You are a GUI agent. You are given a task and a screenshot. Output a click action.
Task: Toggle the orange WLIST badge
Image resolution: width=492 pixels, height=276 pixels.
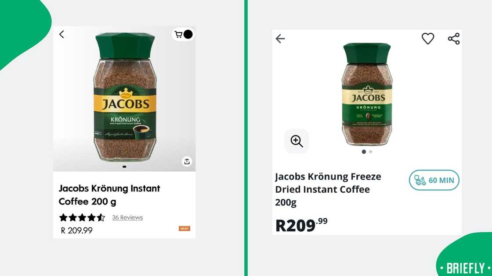click(x=184, y=228)
